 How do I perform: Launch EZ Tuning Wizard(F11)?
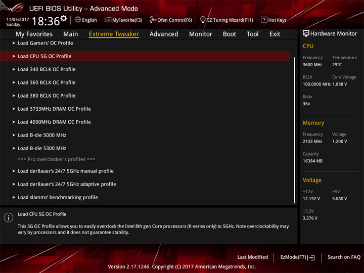pyautogui.click(x=226, y=20)
